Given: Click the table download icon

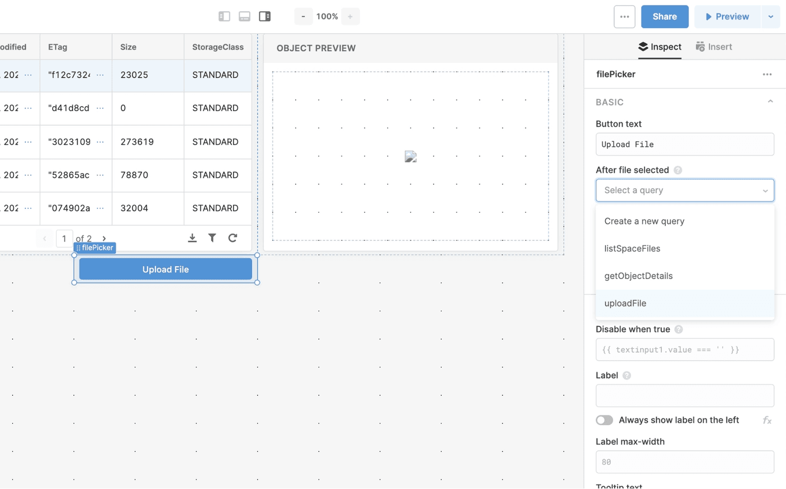Looking at the screenshot, I should (x=192, y=238).
